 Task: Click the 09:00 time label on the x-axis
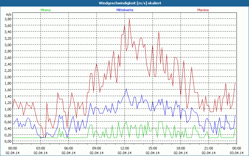click(x=97, y=148)
